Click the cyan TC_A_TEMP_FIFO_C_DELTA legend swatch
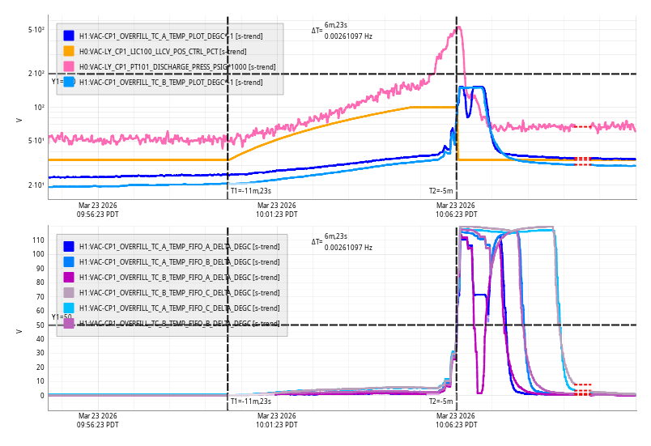Screen dimensions: 651x446 point(69,308)
